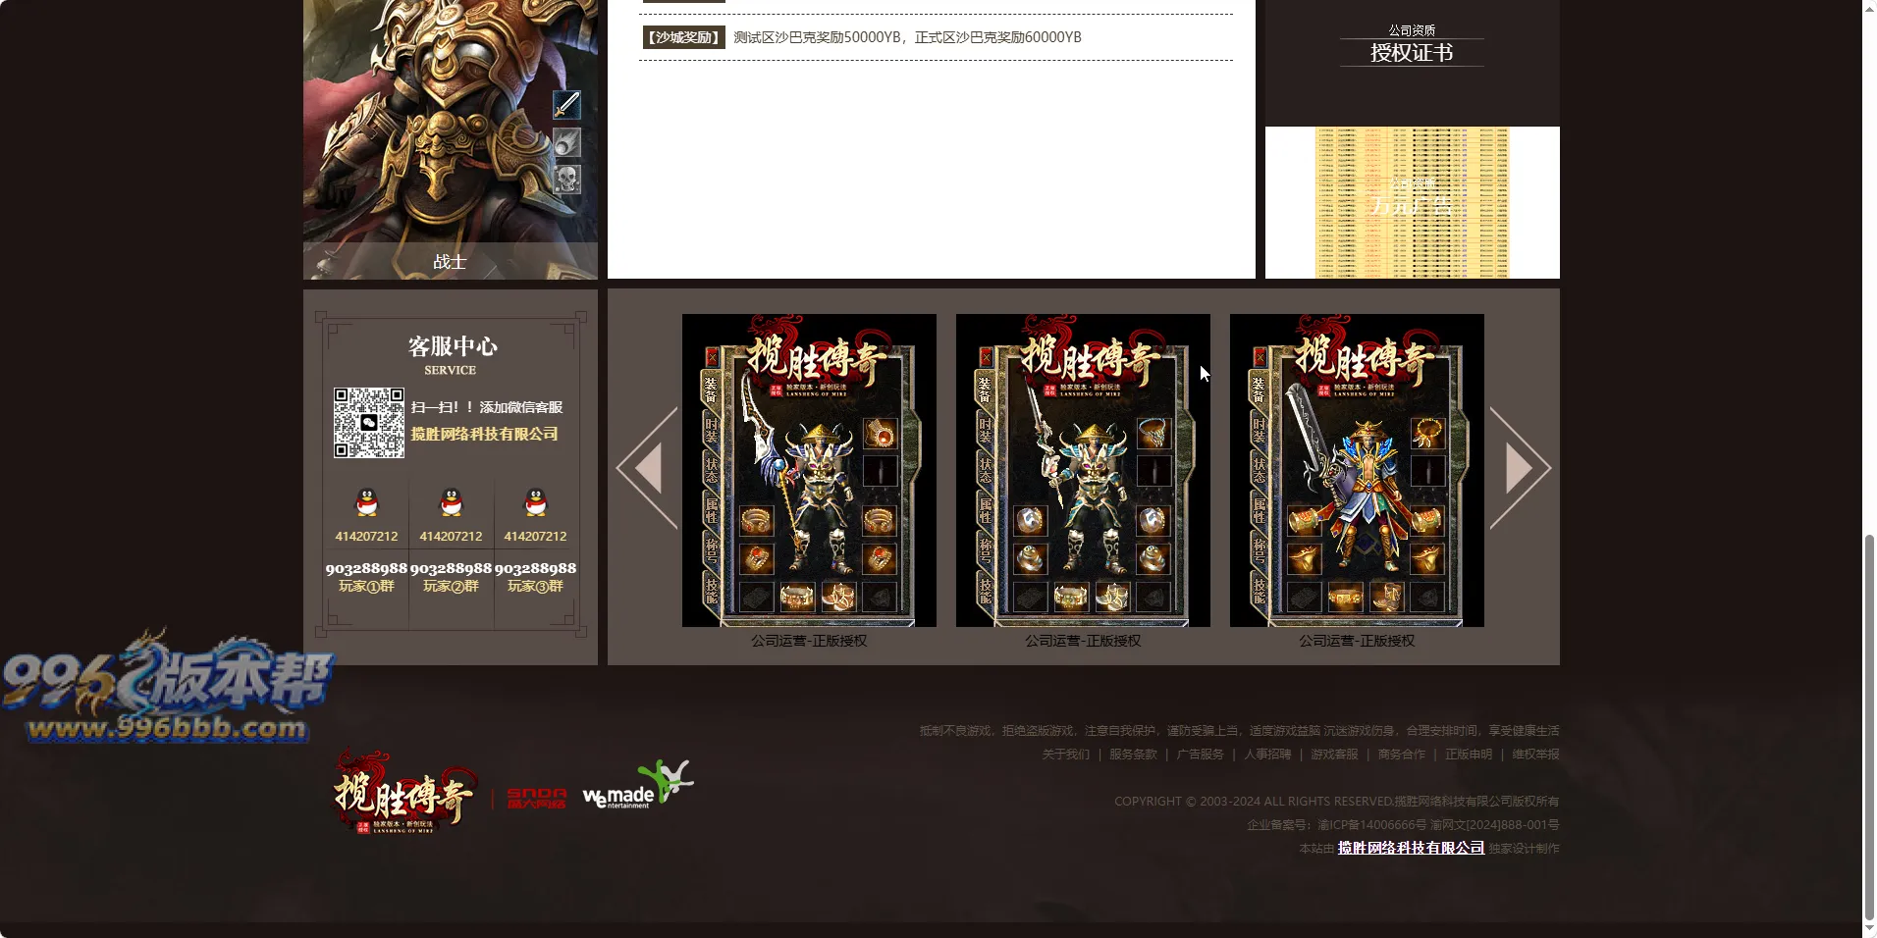Click the Wemade entertainment logo
Image resolution: width=1877 pixels, height=938 pixels.
tap(637, 785)
